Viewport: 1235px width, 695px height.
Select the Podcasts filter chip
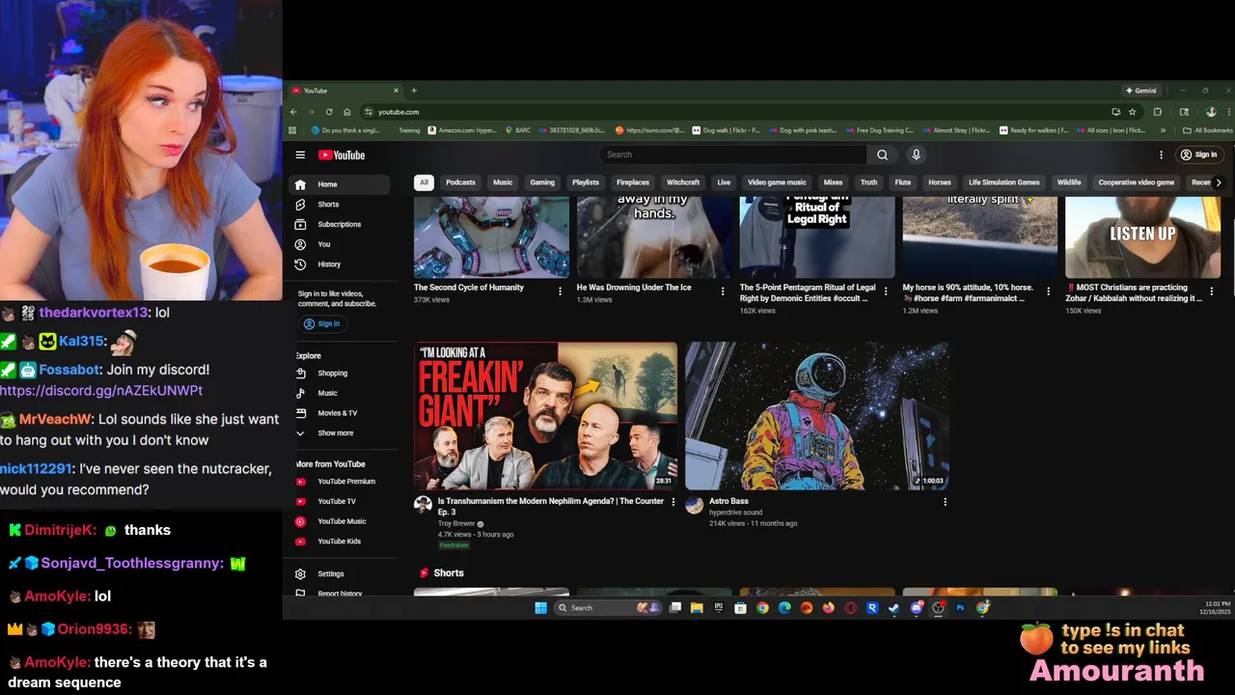click(x=460, y=182)
